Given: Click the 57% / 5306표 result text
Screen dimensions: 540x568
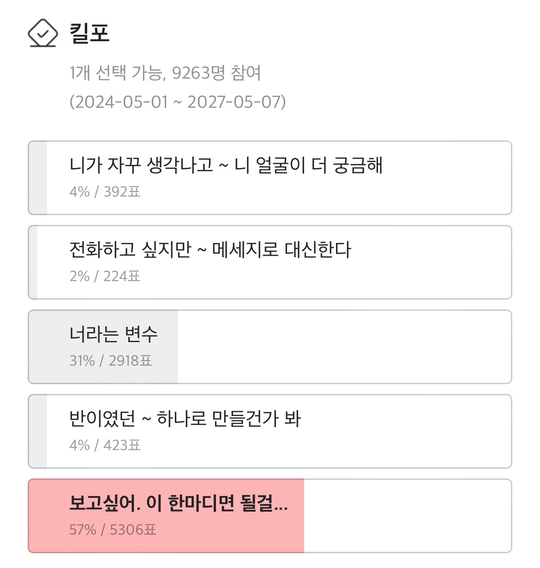Looking at the screenshot, I should pyautogui.click(x=113, y=530).
